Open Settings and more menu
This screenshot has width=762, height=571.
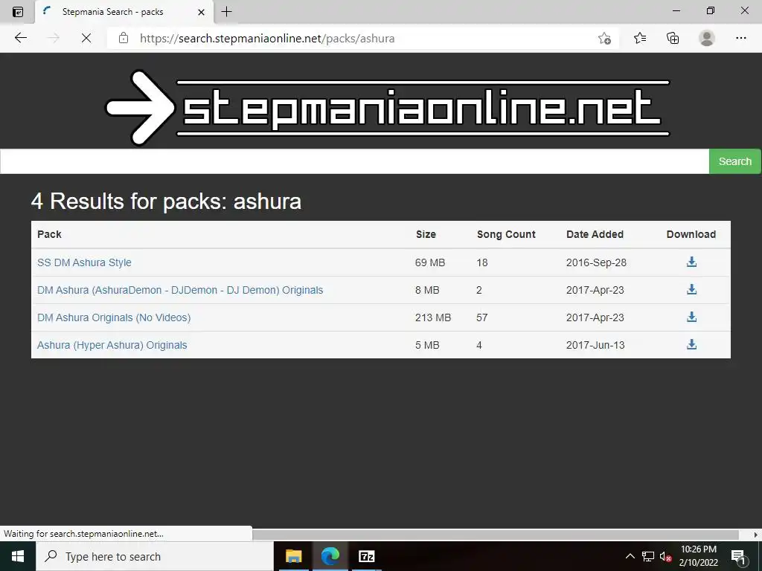[740, 38]
